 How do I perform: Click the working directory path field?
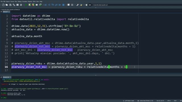[x=137, y=5]
